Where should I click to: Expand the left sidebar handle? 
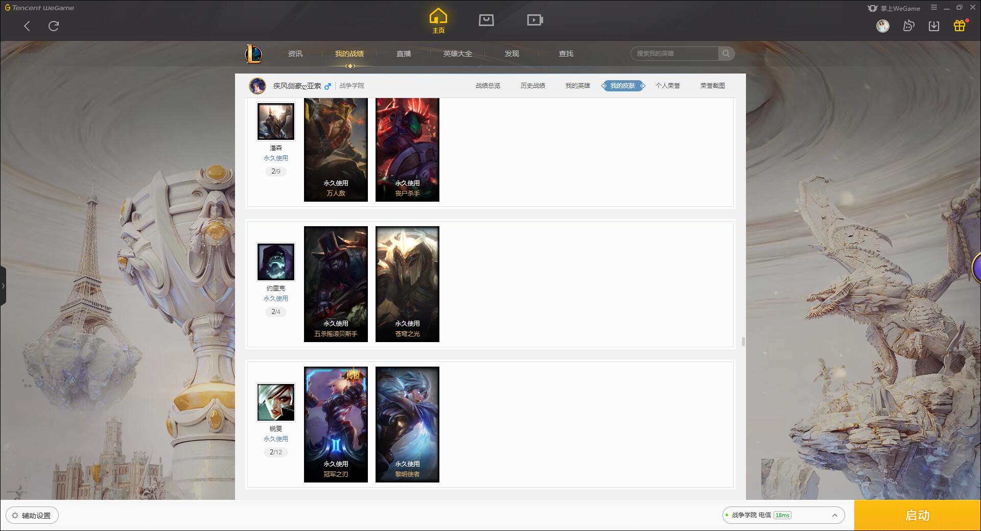tap(3, 286)
